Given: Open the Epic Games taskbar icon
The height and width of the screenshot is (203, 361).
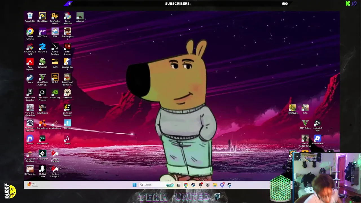Looking at the screenshot, I should pos(208,185).
